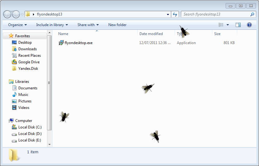Click the search magnifier icon
This screenshot has width=259, height=166.
[252, 14]
